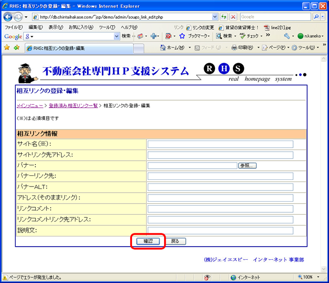The image size is (329, 283).
Task: Click the Home (ホーム) toolbar icon
Action: click(x=163, y=48)
